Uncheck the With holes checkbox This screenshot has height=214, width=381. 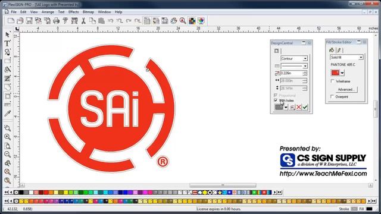[276, 100]
